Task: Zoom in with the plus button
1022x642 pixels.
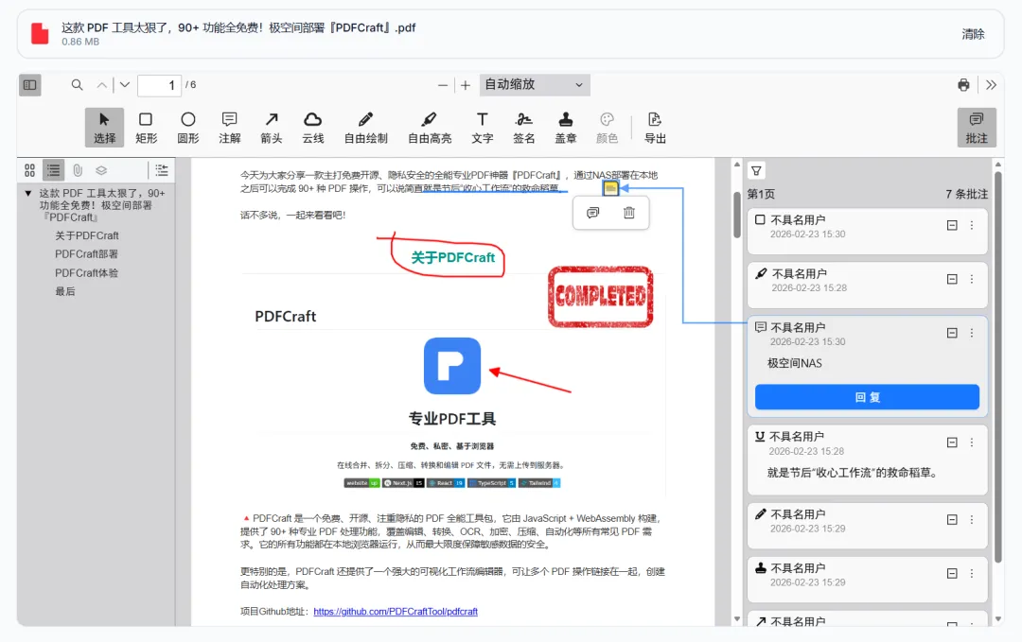Action: click(x=466, y=85)
